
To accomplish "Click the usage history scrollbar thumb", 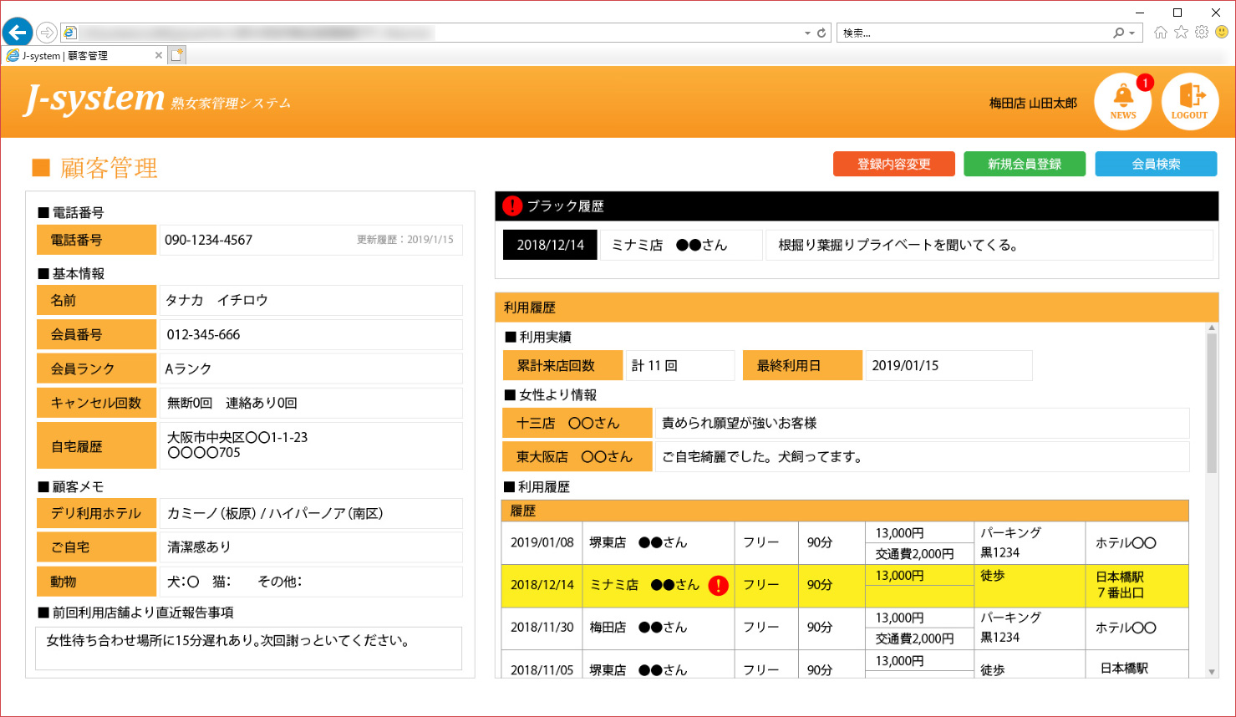I will (1212, 403).
